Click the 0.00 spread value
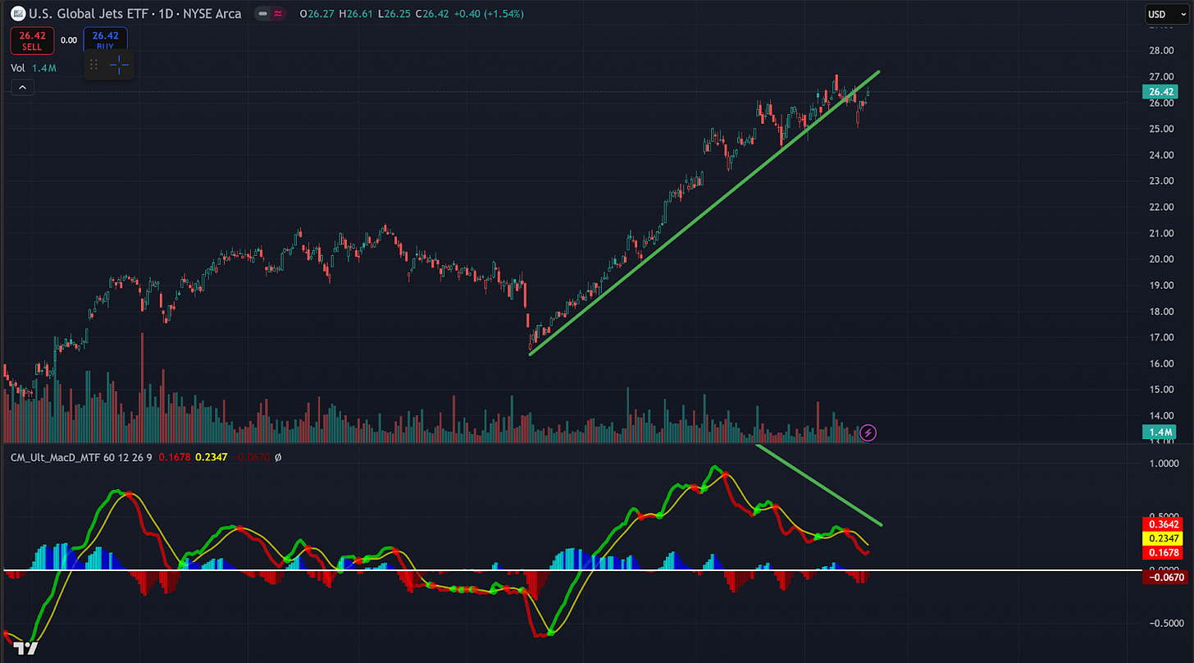 (69, 40)
